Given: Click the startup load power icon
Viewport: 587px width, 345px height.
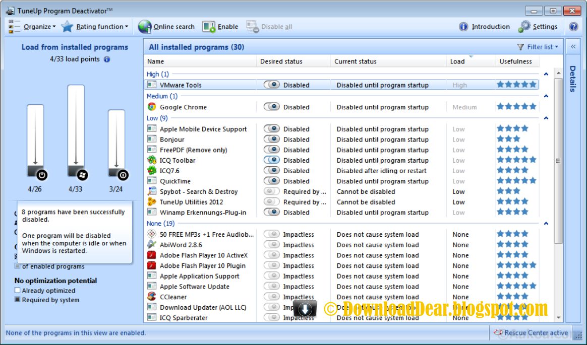Looking at the screenshot, I should coord(42,175).
